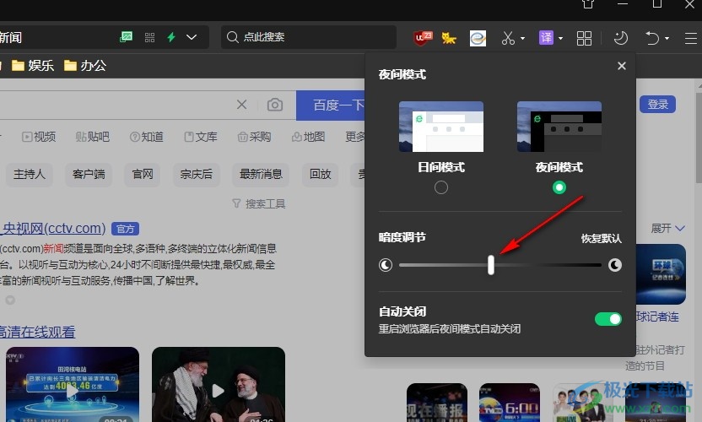This screenshot has height=422, width=702.
Task: Click the darker moon icon right of slider
Action: (x=615, y=265)
